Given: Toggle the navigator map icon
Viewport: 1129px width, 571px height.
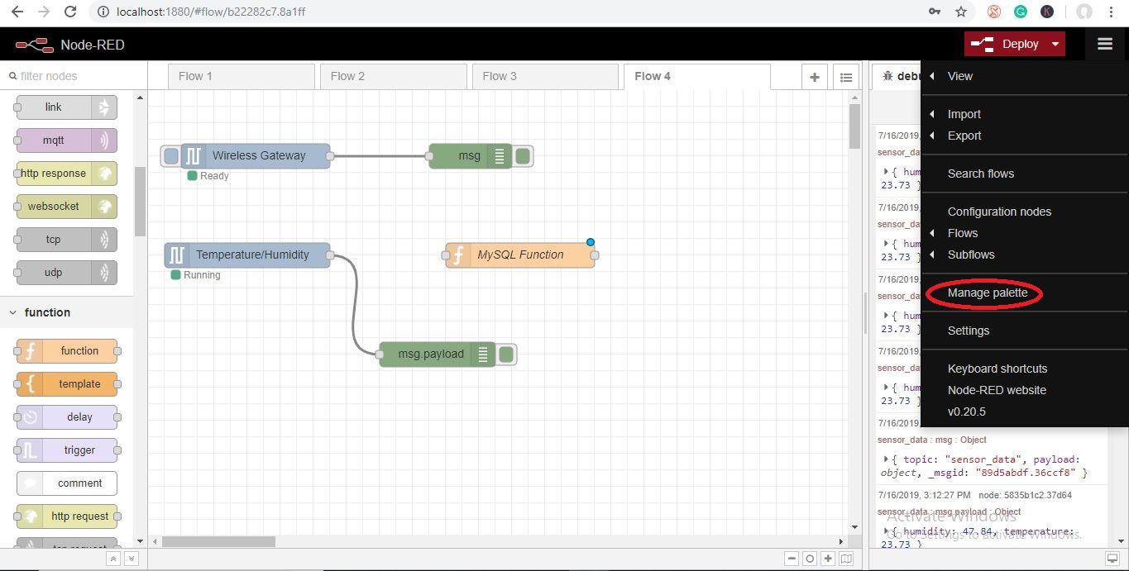Looking at the screenshot, I should click(x=846, y=559).
